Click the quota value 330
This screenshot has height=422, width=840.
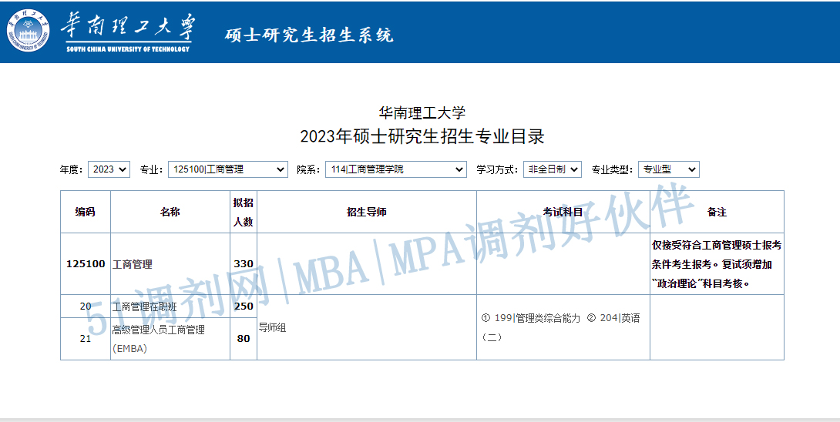pos(244,264)
